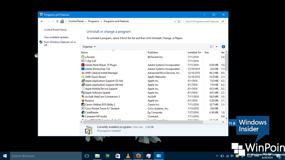Viewport: 285px width, 160px height.
Task: Open the Organize dropdown menu
Action: coord(89,47)
